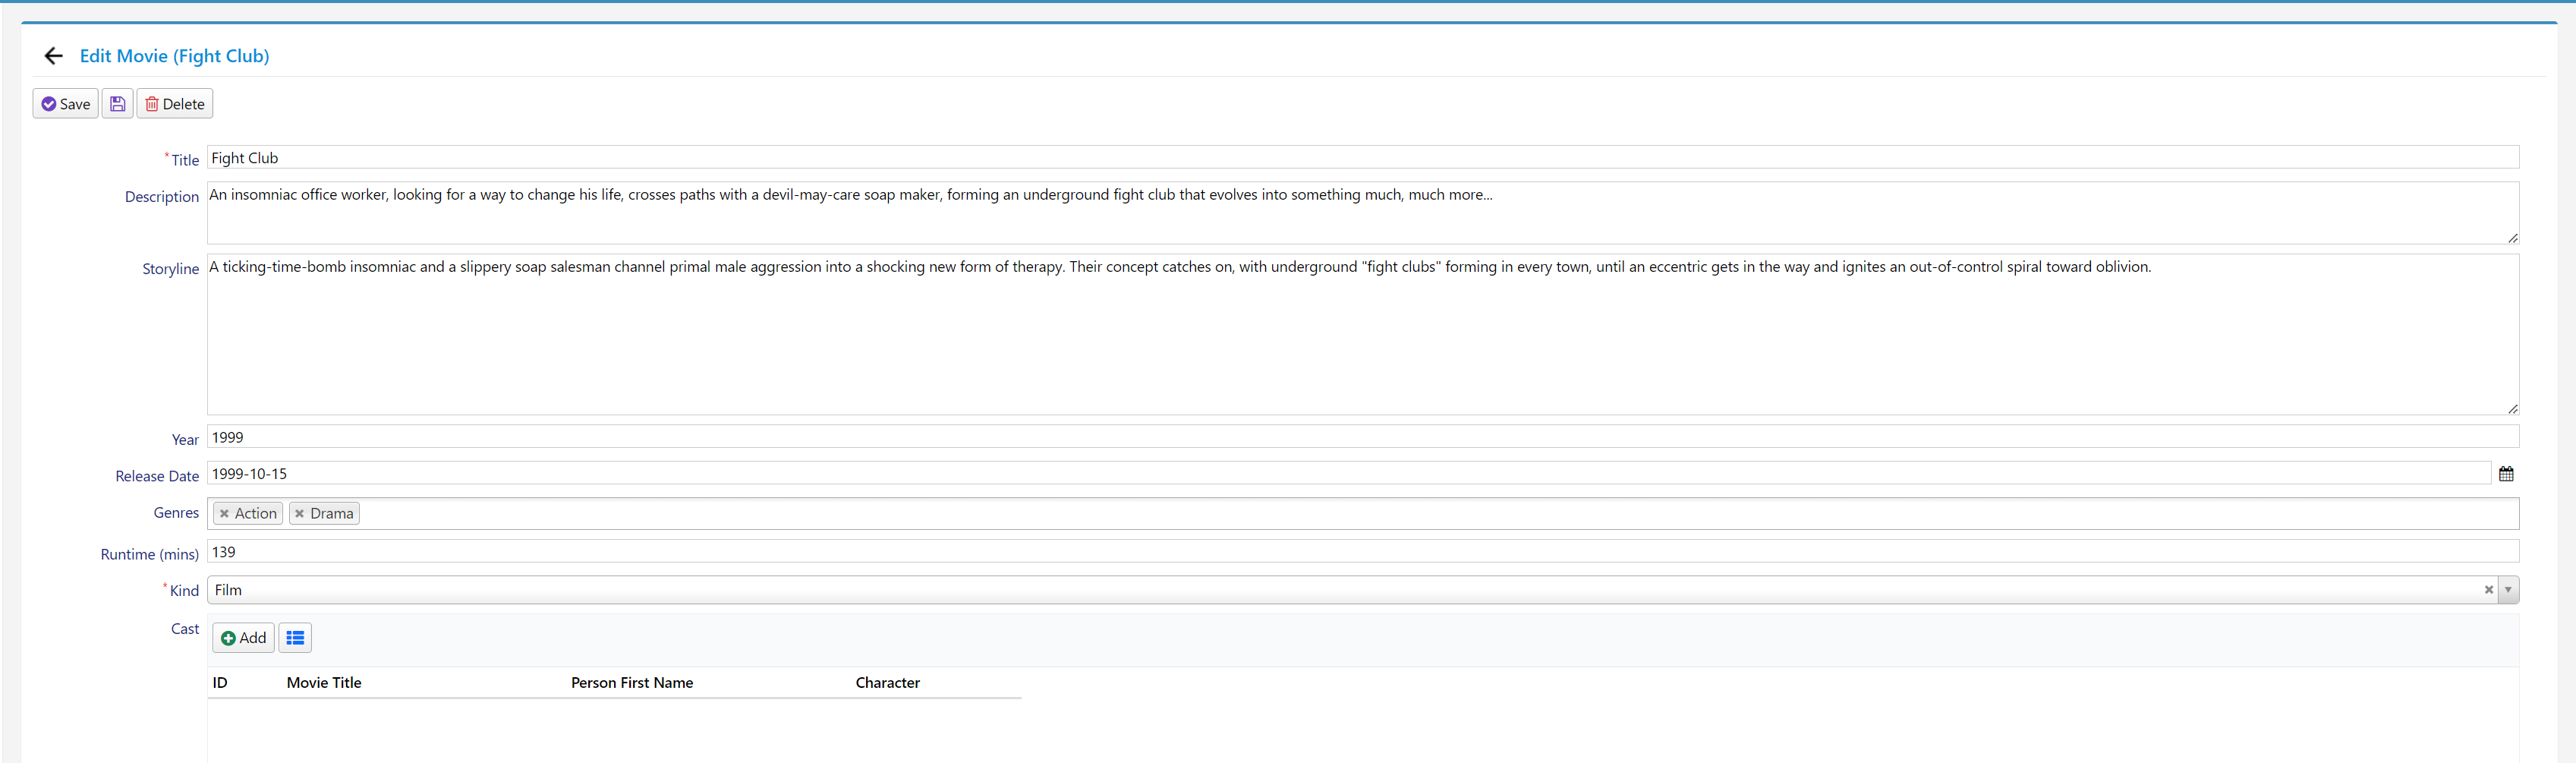
Task: Open the Cast column picker icon
Action: point(295,638)
